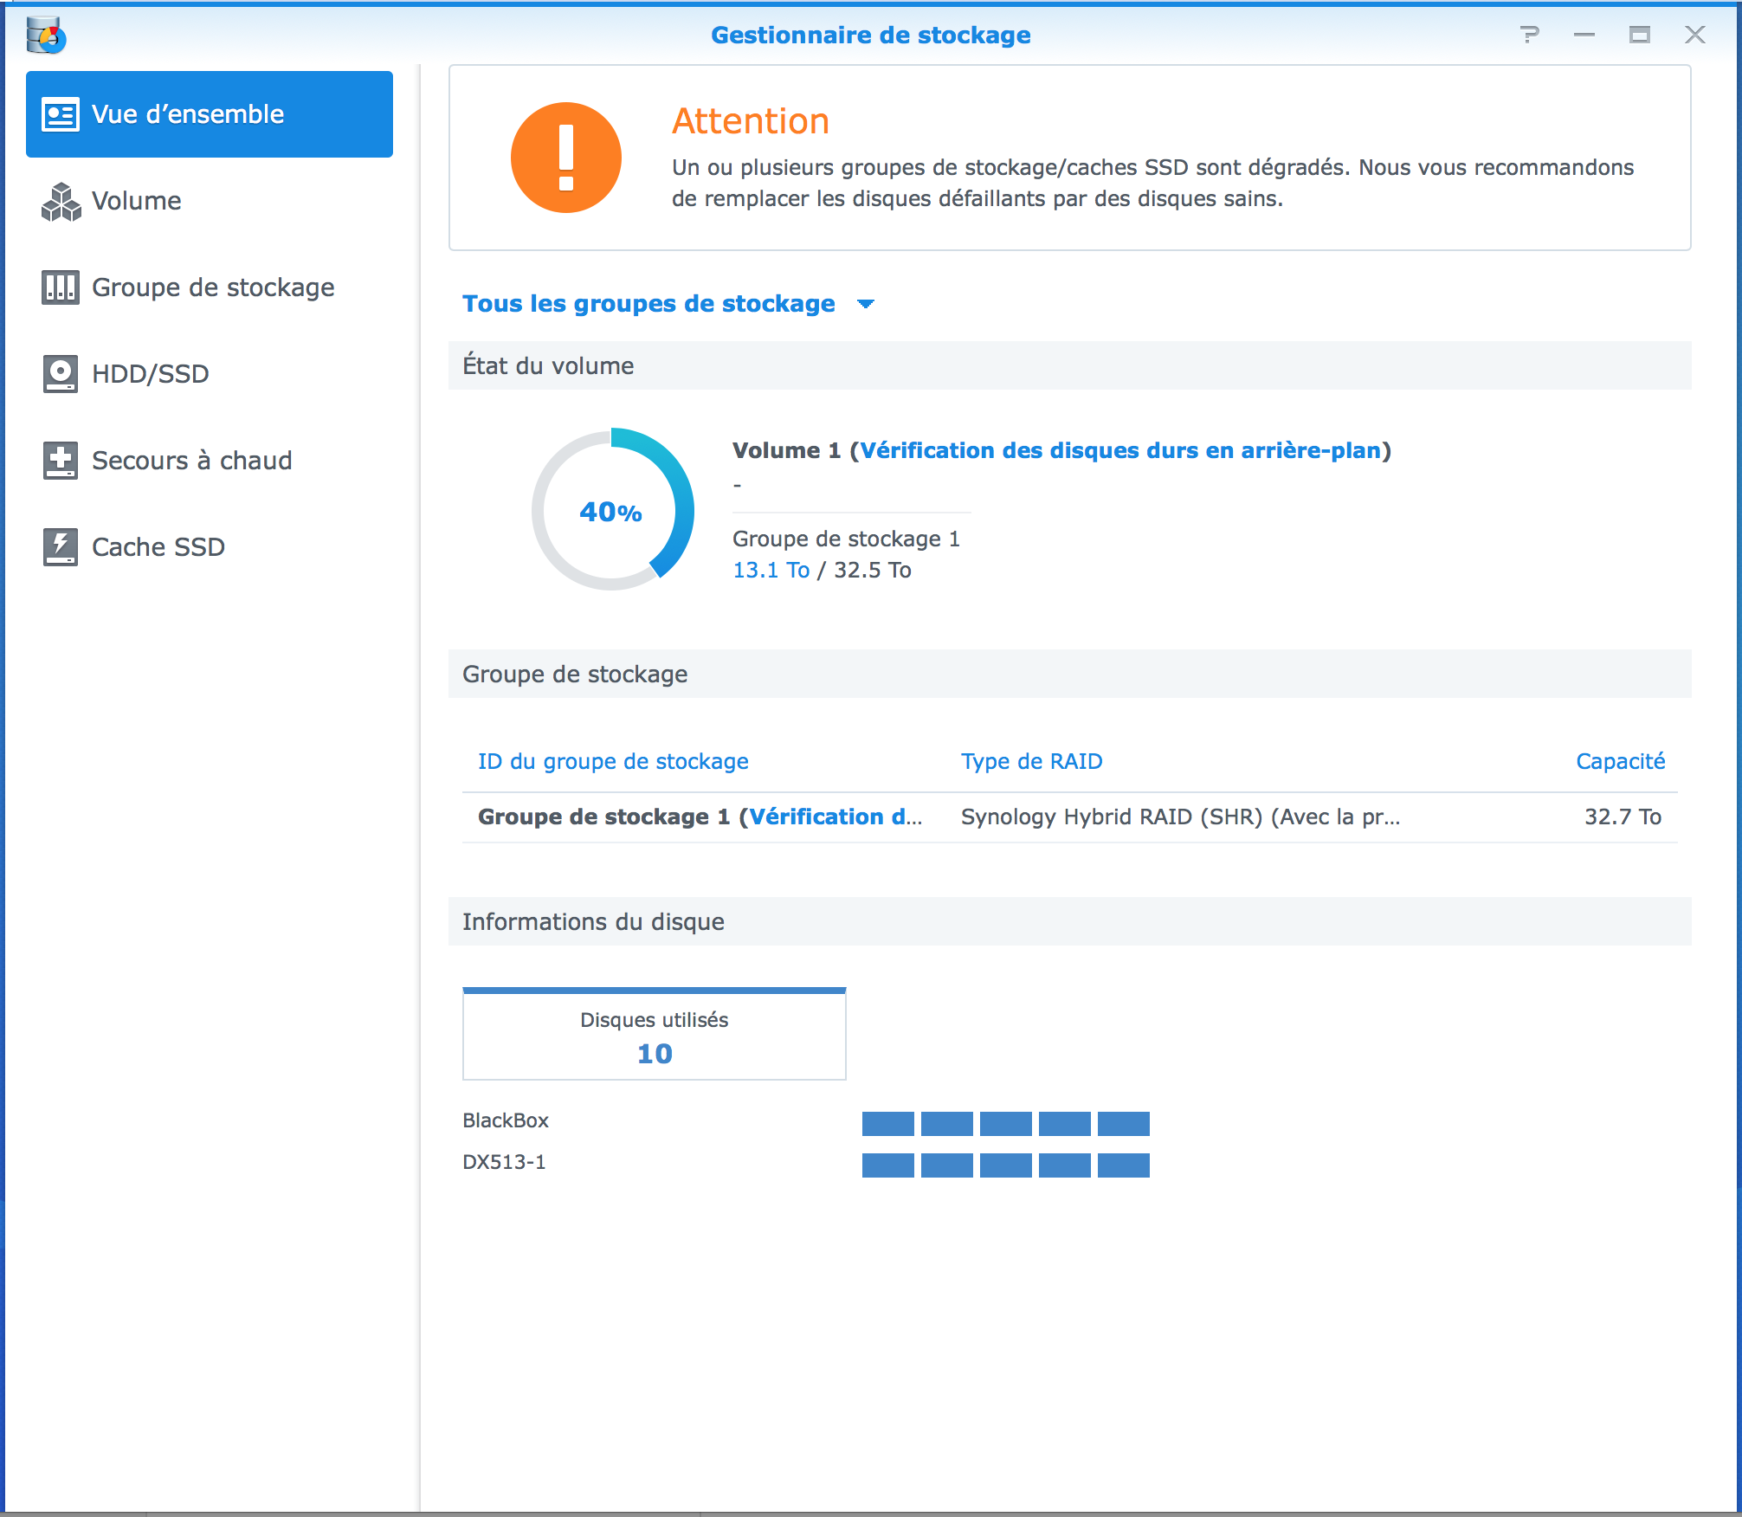Click the 40% volume usage ring

click(x=612, y=511)
